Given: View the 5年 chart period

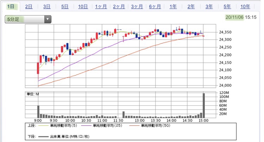Looking at the screenshot, I should [x=227, y=7].
